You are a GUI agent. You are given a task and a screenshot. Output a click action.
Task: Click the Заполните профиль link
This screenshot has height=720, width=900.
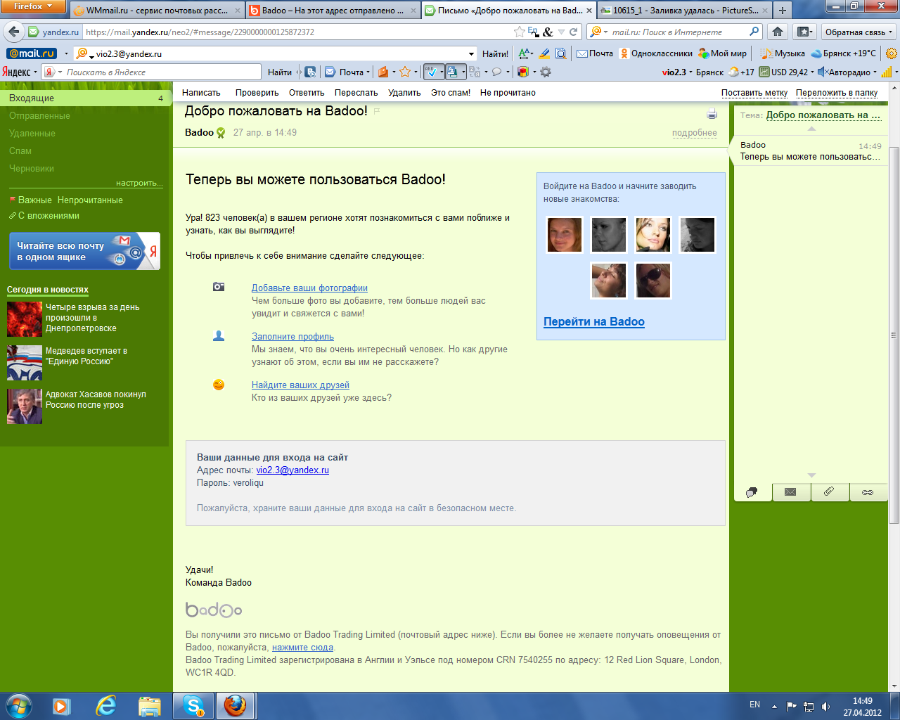[292, 336]
